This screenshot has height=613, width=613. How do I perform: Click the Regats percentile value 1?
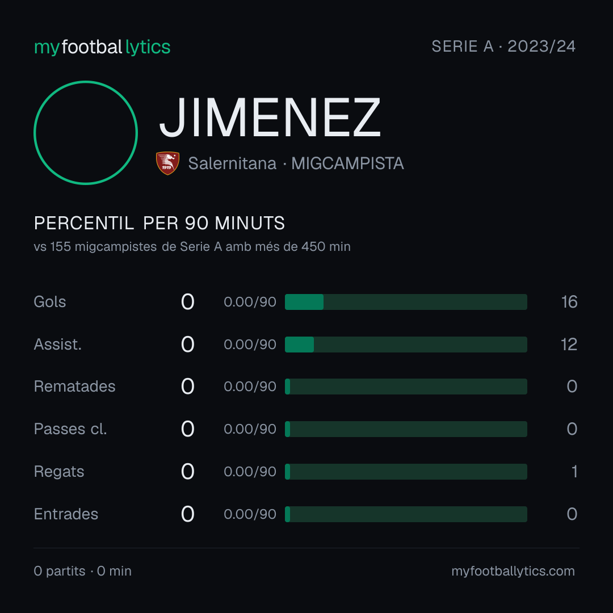tap(574, 472)
